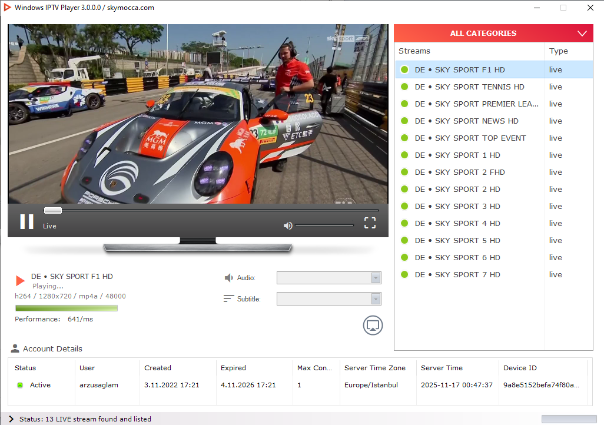
Task: Click the Account Details person icon
Action: 15,348
